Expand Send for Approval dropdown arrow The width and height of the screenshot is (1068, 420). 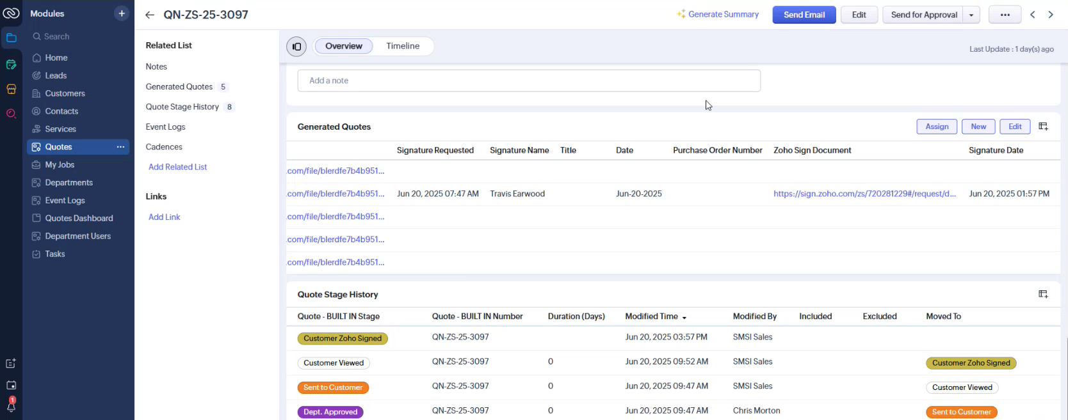tap(971, 15)
